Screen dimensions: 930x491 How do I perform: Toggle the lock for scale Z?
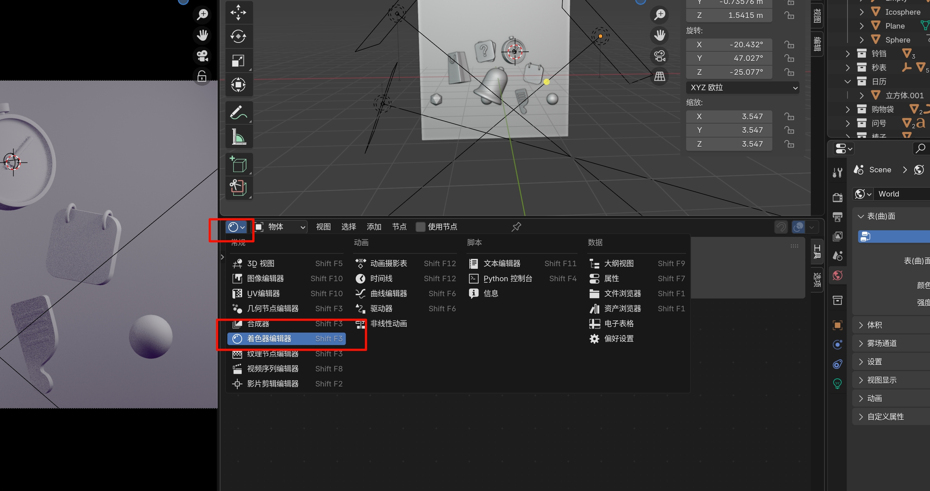coord(789,144)
